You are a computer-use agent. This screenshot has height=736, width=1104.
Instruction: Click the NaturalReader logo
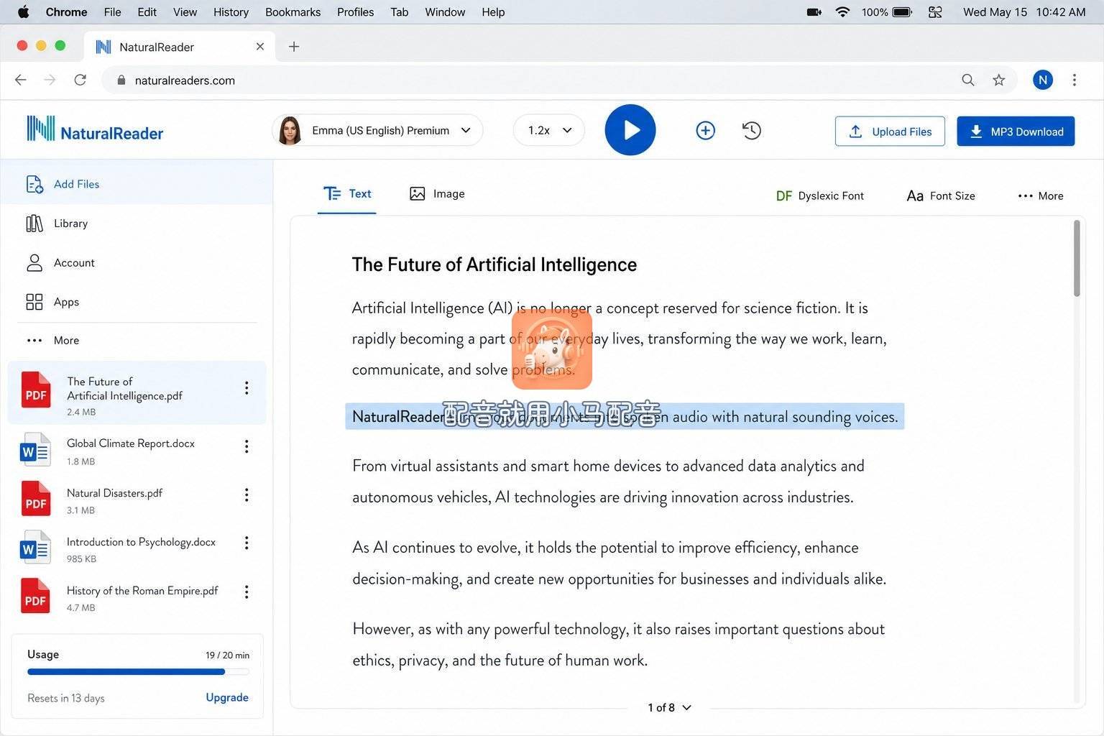coord(94,130)
